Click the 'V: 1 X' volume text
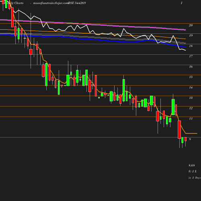This screenshot has width=201, height=201. [x=193, y=171]
